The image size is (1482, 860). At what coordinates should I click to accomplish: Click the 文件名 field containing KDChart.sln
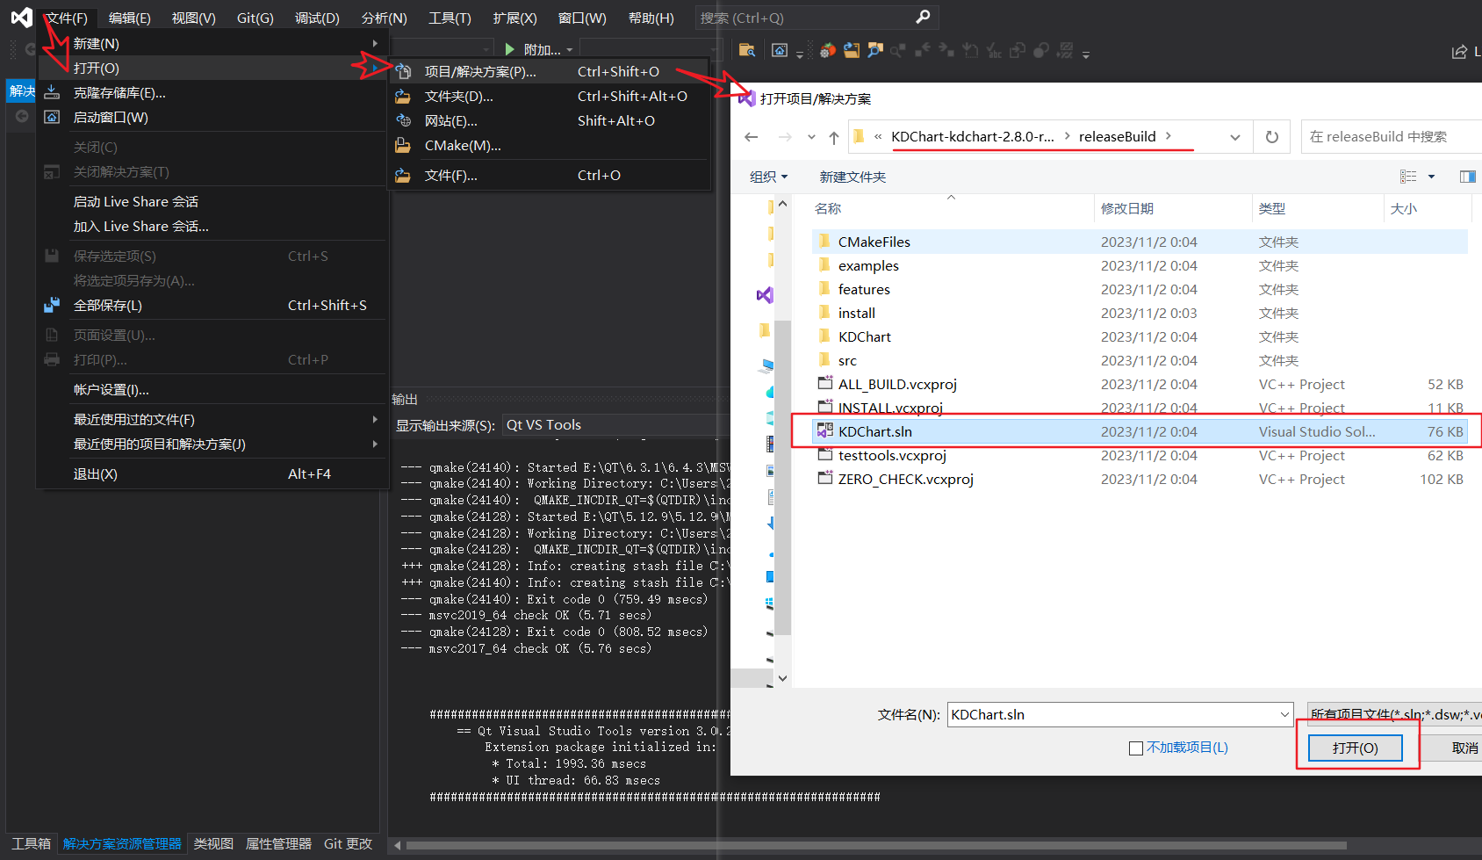coord(1119,715)
